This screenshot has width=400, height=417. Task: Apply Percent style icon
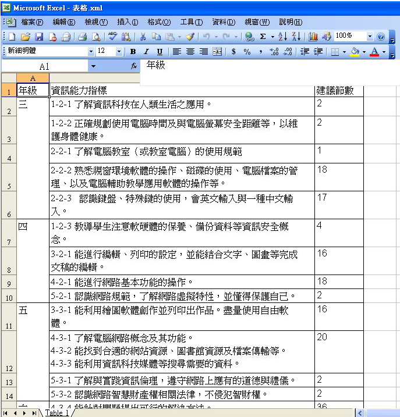[247, 51]
